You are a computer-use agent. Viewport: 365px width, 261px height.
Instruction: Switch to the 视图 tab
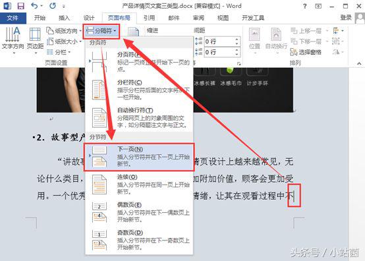point(223,18)
